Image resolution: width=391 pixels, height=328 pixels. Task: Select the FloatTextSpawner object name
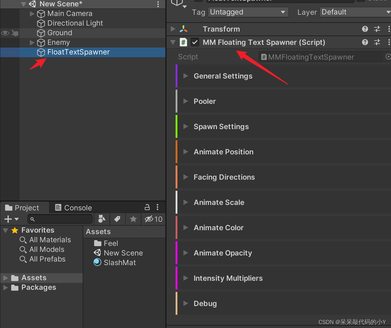click(78, 52)
